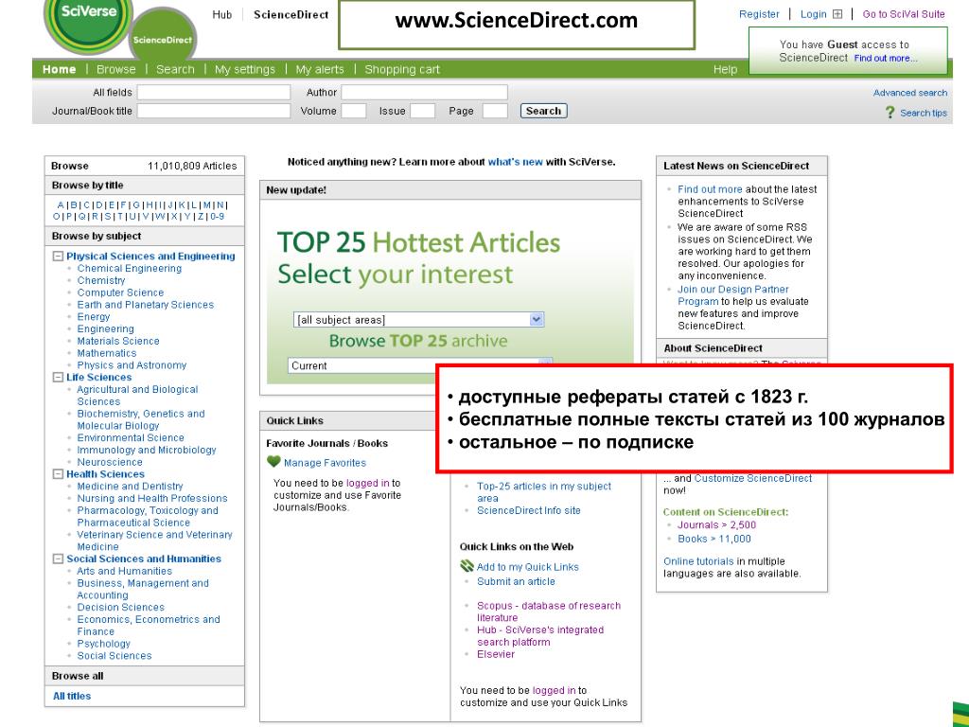Viewport: 969px width, 727px height.
Task: Focus the Author input box
Action: (x=425, y=92)
